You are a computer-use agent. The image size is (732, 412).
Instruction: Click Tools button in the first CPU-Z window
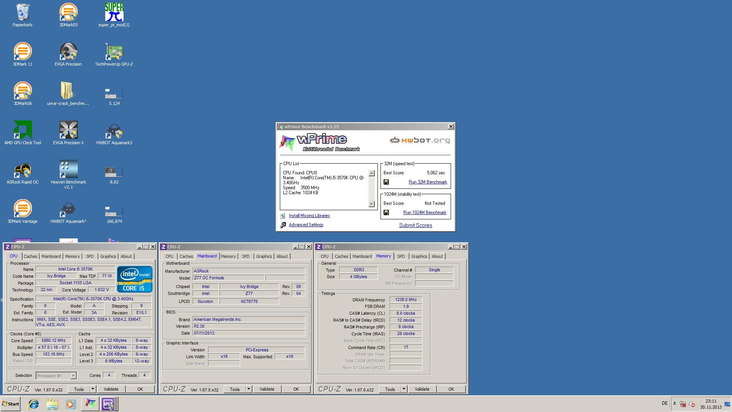(x=79, y=389)
